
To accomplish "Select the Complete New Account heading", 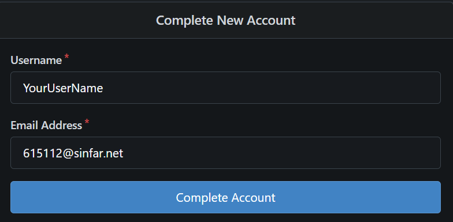I will 225,21.
